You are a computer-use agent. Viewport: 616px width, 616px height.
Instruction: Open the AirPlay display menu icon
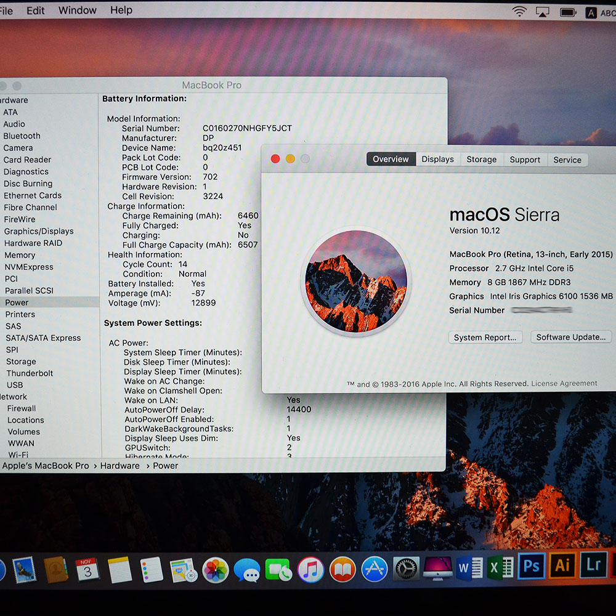point(543,12)
